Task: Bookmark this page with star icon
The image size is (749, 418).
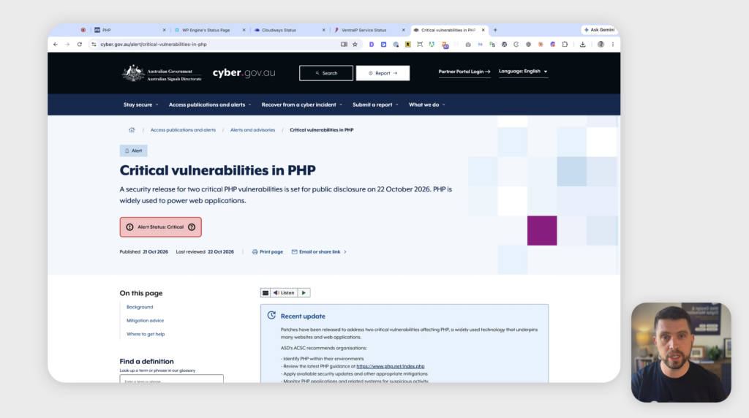Action: [355, 45]
